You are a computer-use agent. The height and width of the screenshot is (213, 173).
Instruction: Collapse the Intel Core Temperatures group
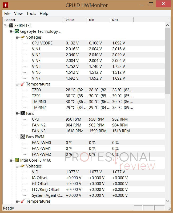coord(17,201)
